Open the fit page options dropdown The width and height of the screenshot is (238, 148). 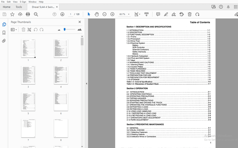137,14
